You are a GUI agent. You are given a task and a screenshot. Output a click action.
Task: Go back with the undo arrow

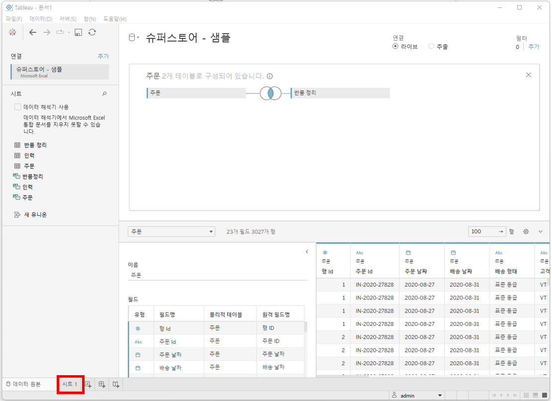click(x=33, y=32)
